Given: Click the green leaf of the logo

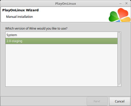Looking at the screenshot, I should (x=114, y=17).
